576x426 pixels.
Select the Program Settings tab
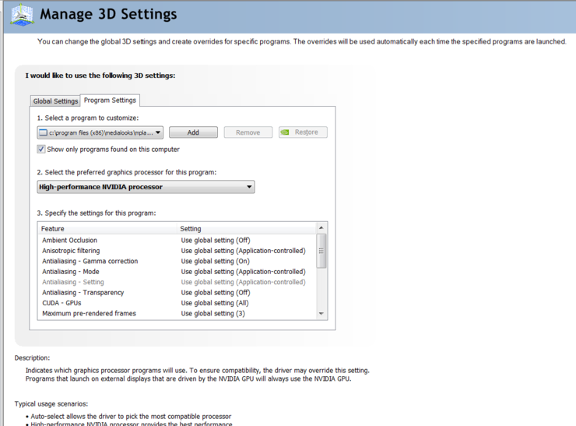click(x=110, y=100)
